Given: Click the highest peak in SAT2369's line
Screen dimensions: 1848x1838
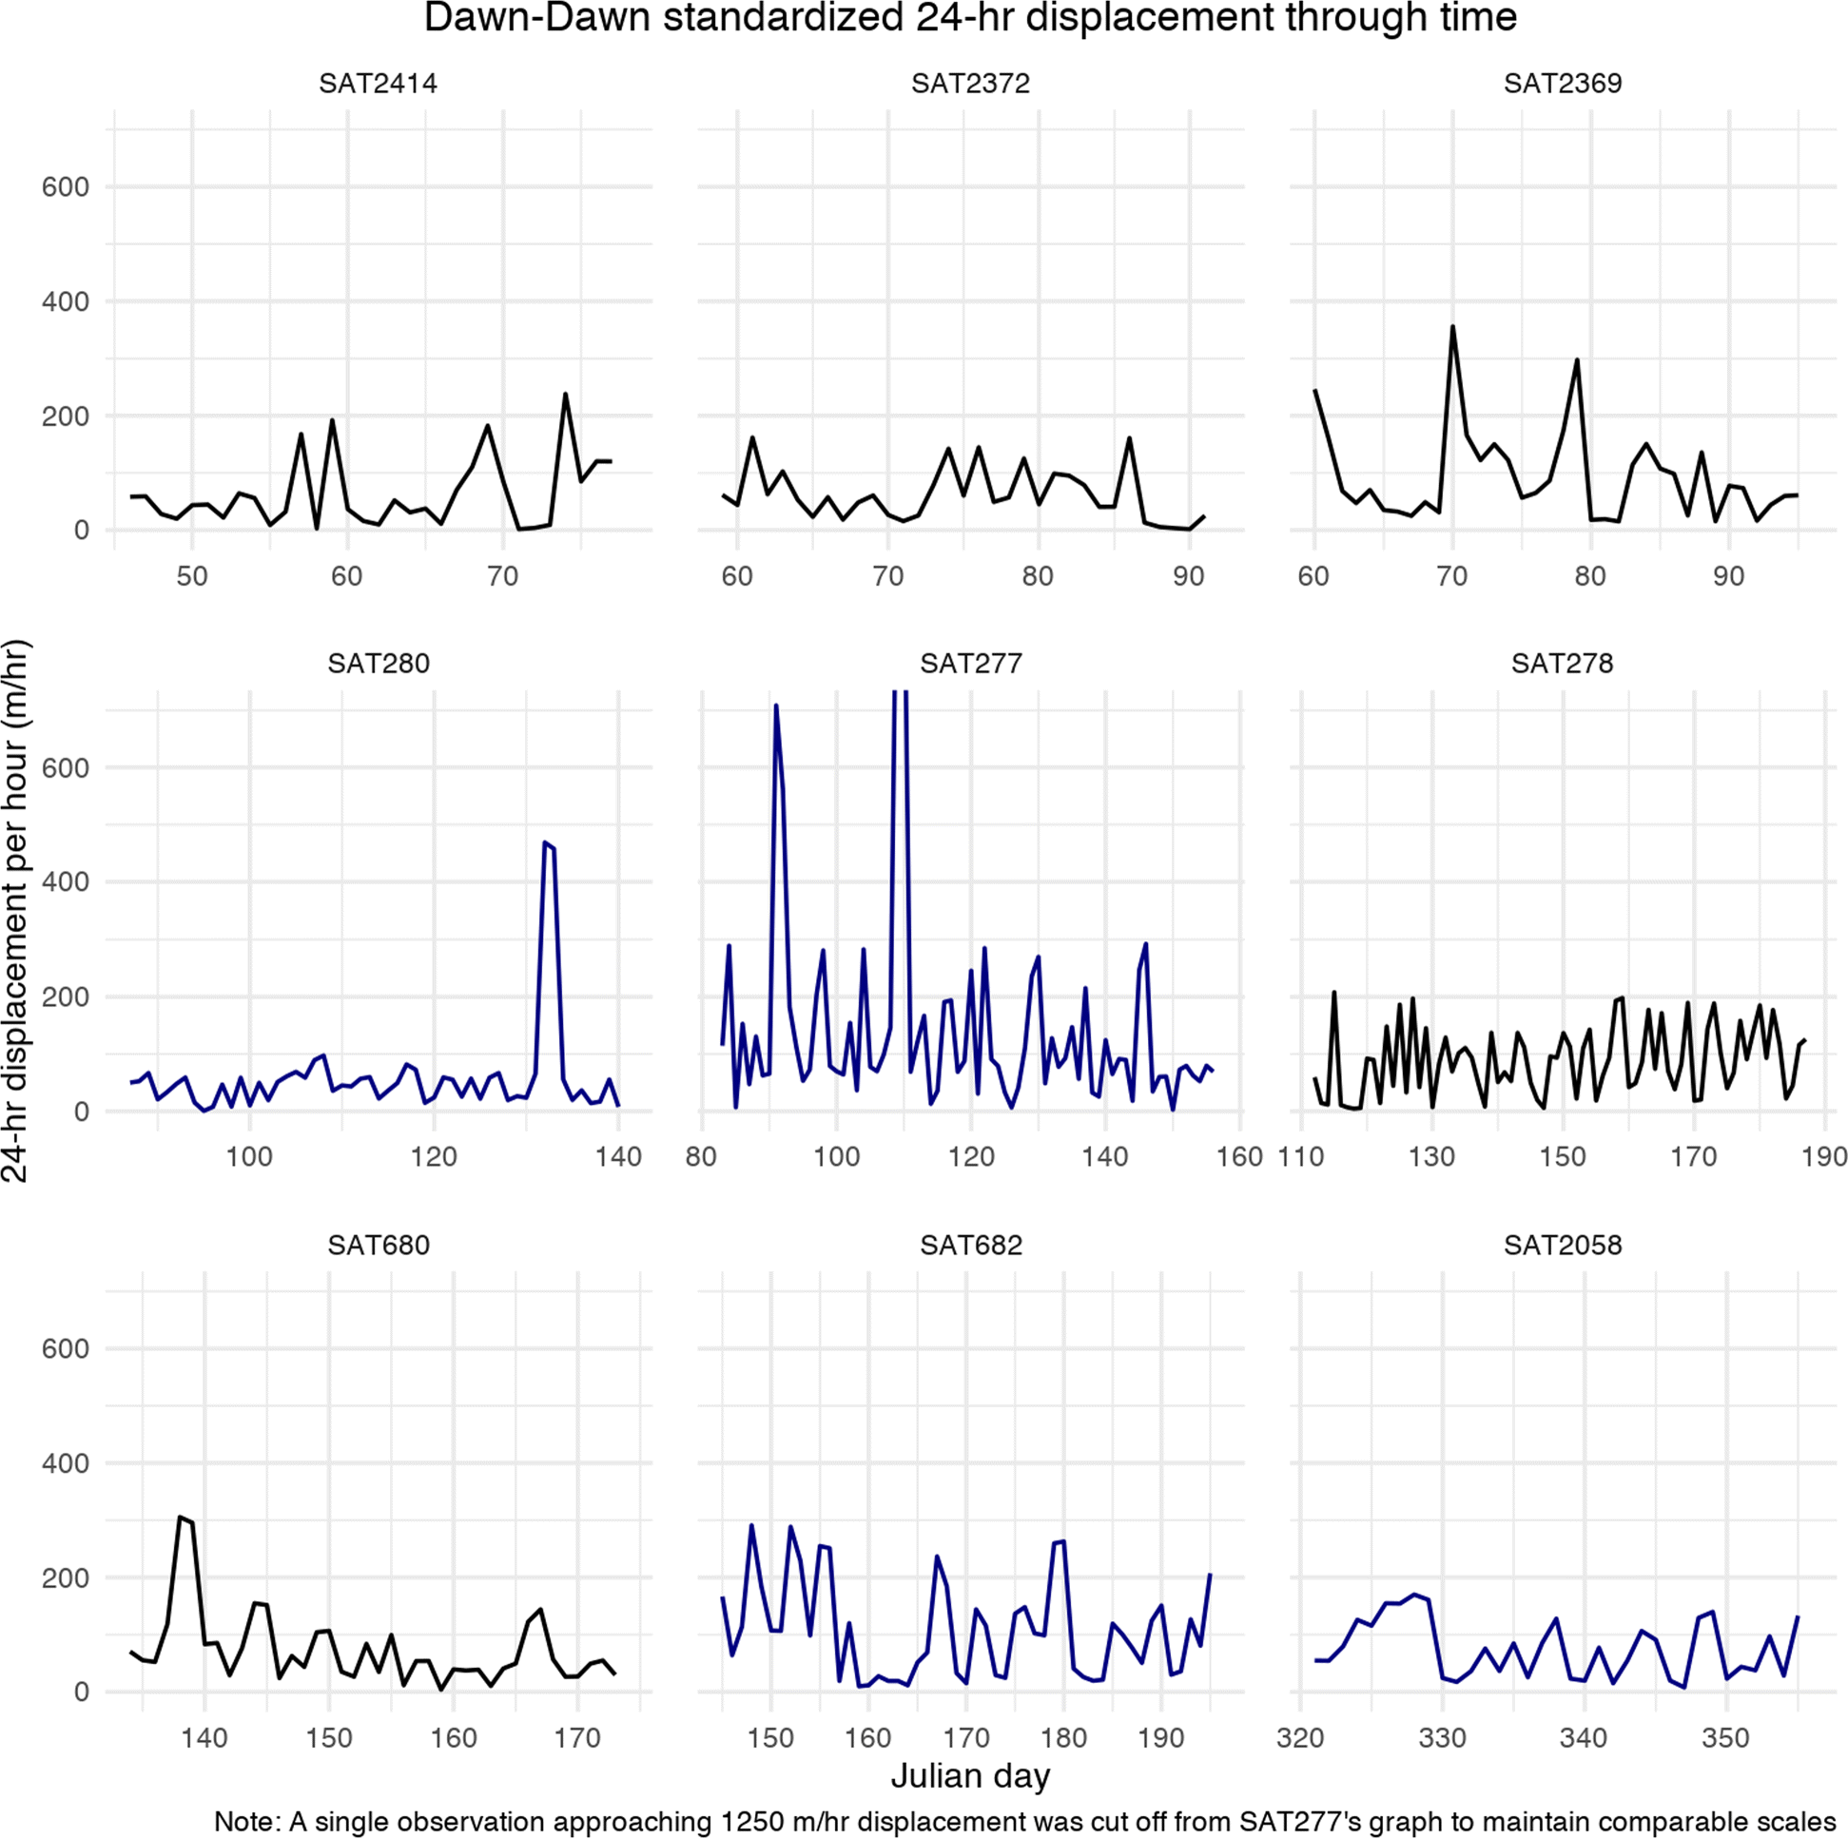Looking at the screenshot, I should pos(1452,327).
